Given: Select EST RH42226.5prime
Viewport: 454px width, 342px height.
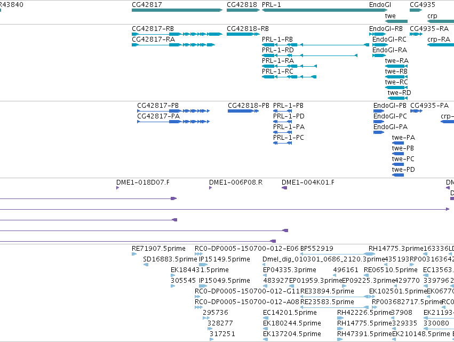Looking at the screenshot, I should point(364,313).
